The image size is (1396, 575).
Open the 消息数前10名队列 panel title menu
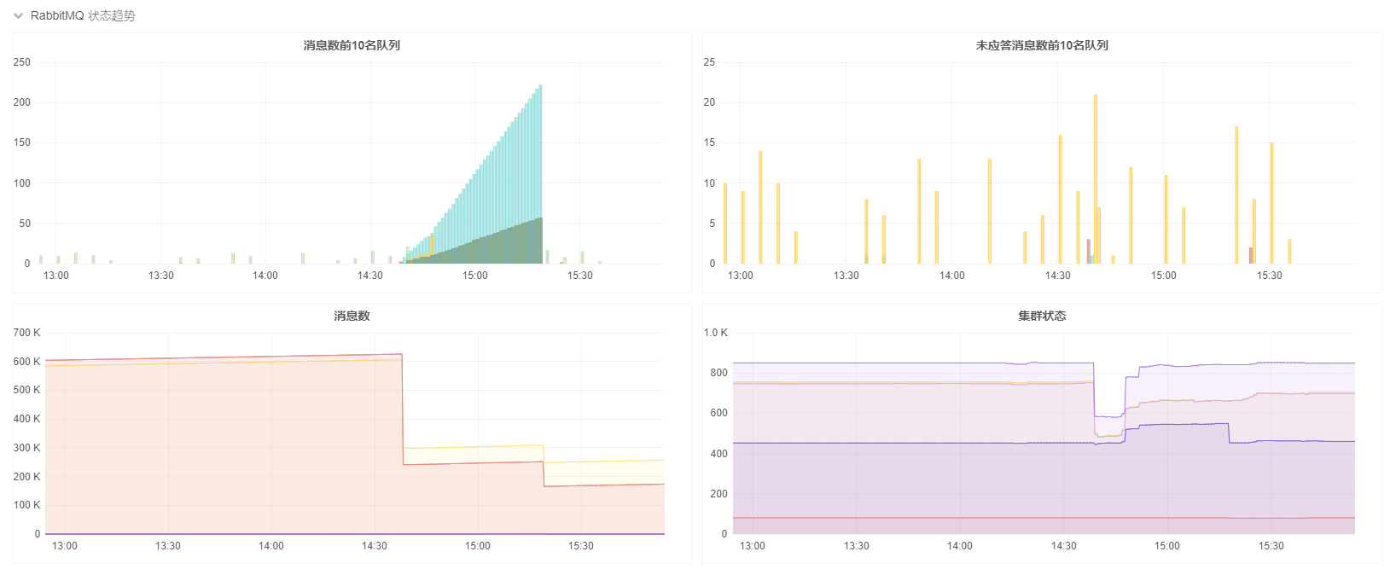(x=352, y=45)
